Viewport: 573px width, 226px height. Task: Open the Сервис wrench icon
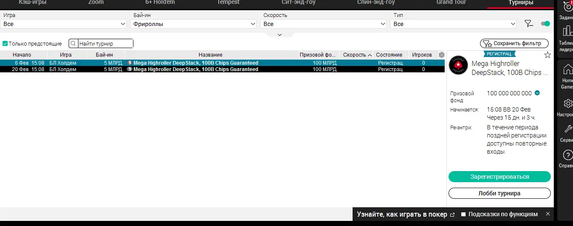pos(568,129)
